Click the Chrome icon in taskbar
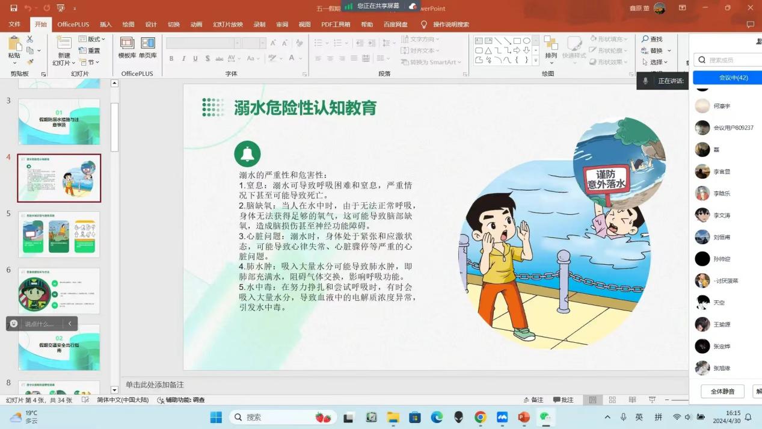Image resolution: width=762 pixels, height=429 pixels. pyautogui.click(x=480, y=417)
